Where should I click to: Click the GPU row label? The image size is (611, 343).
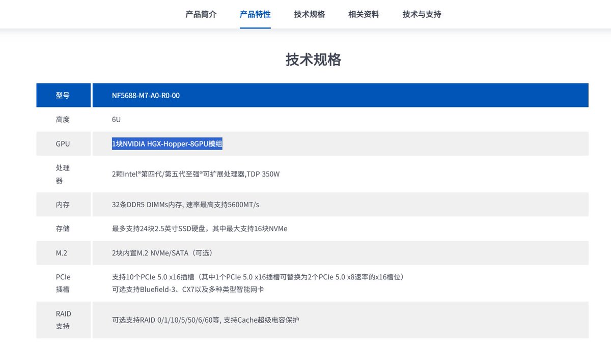point(63,144)
